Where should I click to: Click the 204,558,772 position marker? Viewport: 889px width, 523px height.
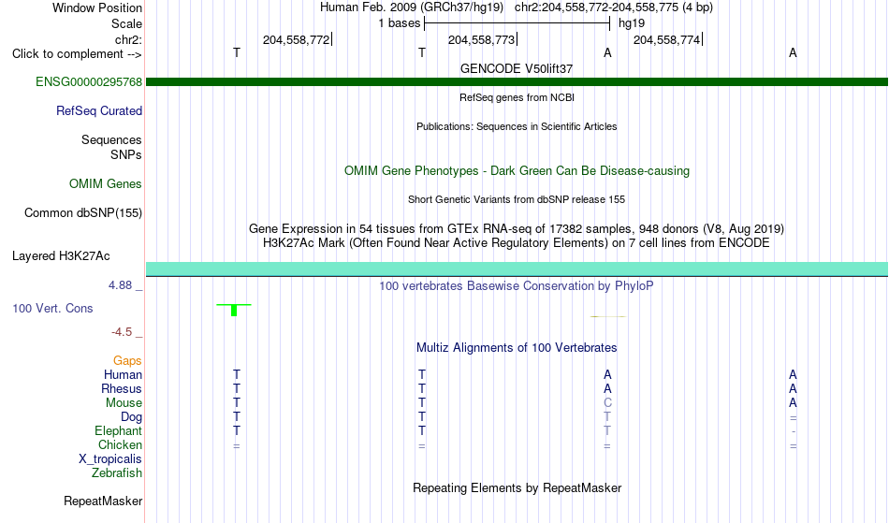click(296, 39)
